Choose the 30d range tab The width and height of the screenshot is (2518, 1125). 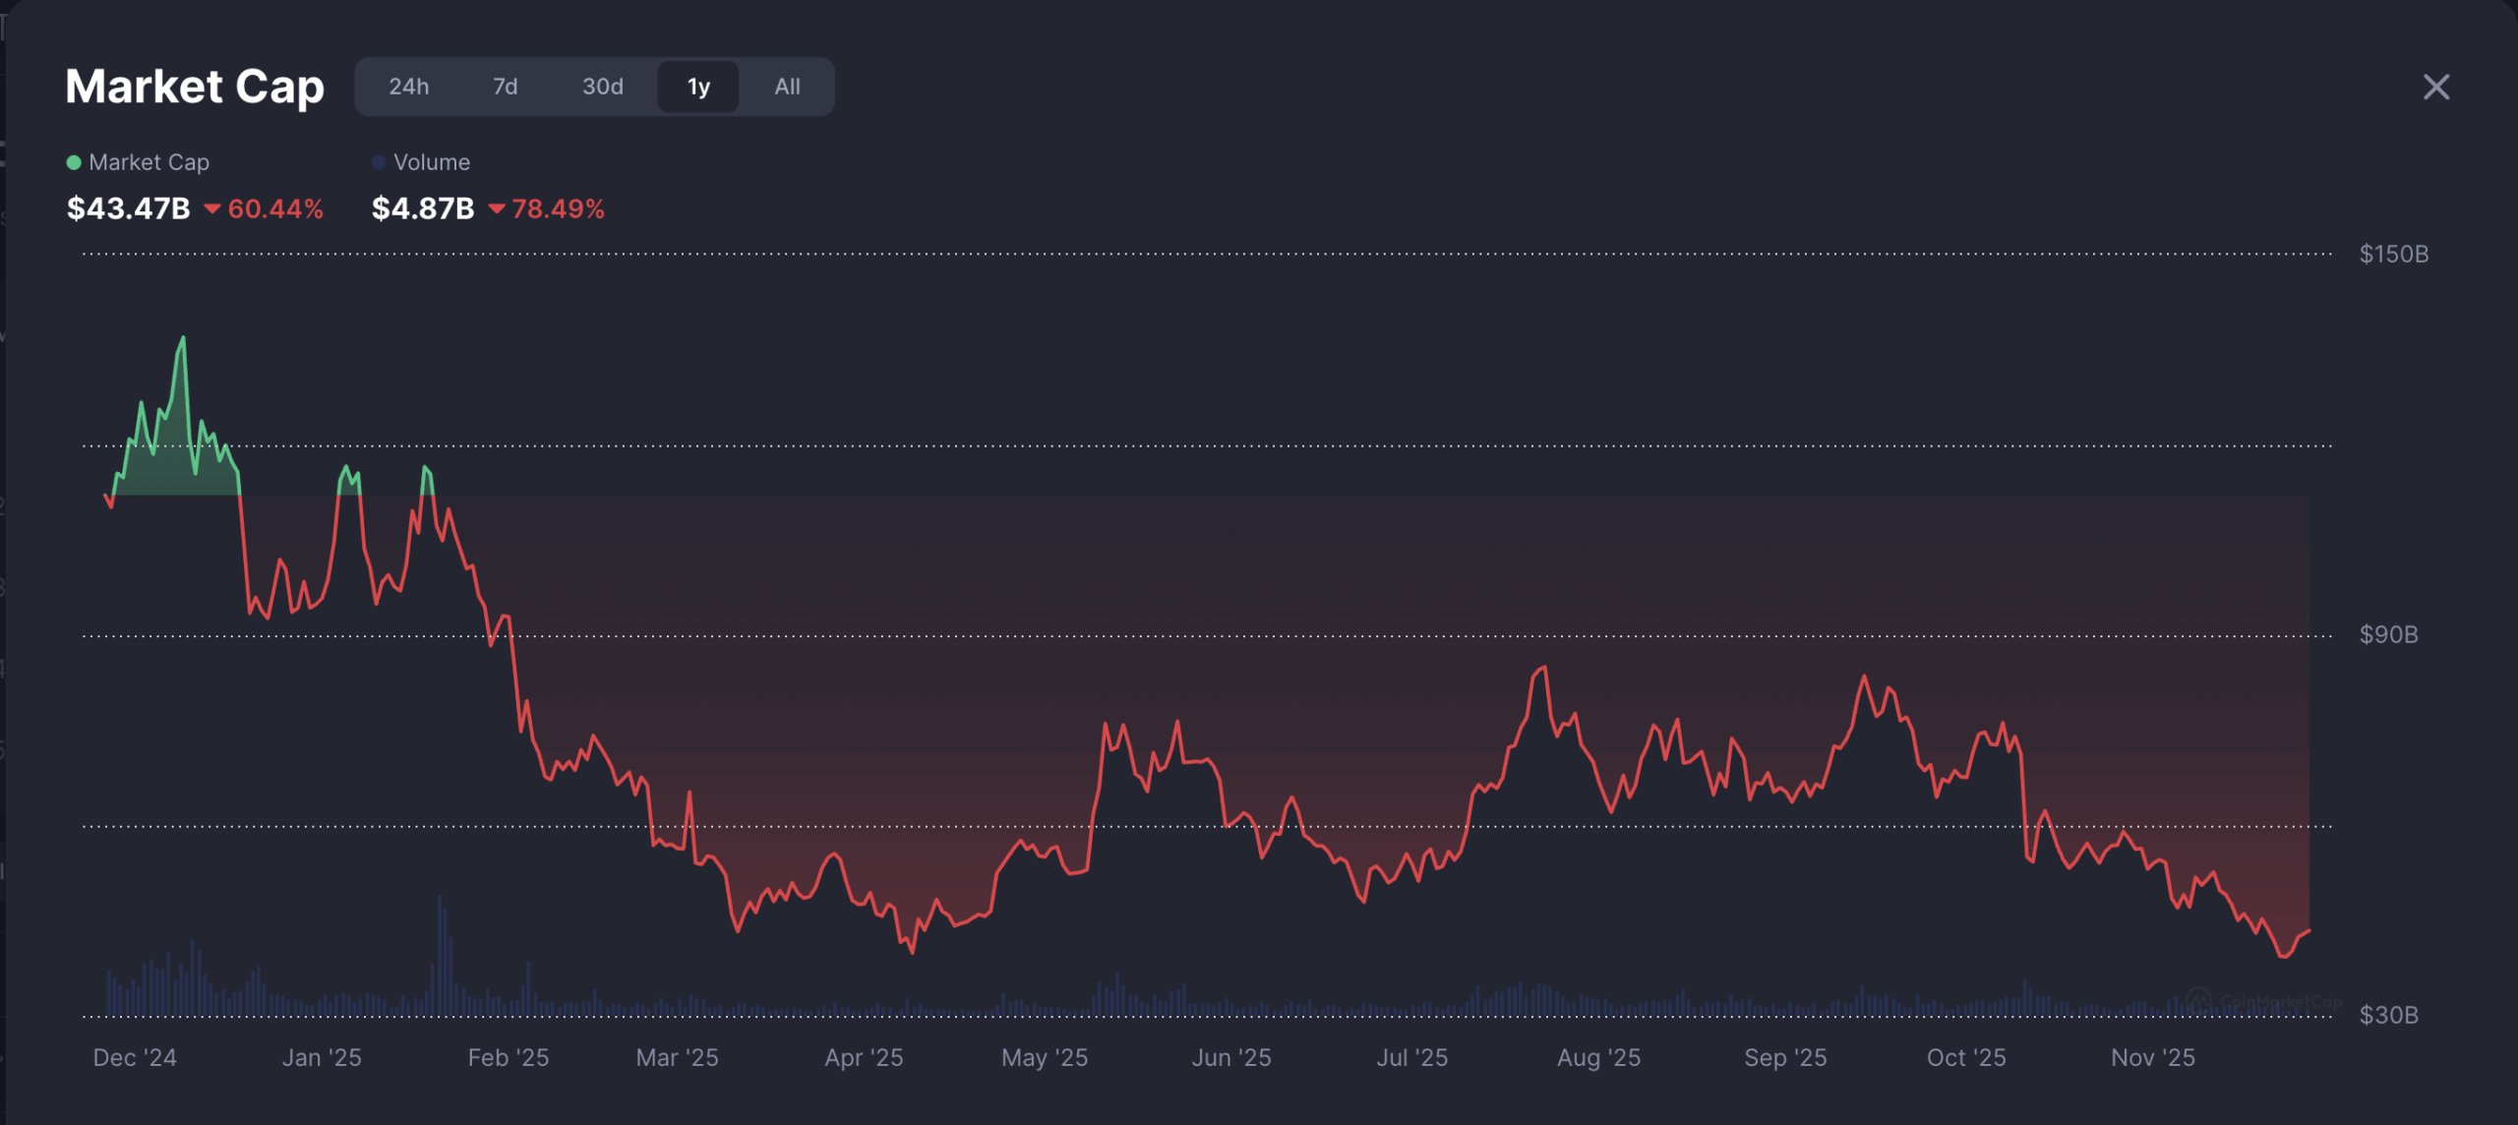(x=602, y=87)
